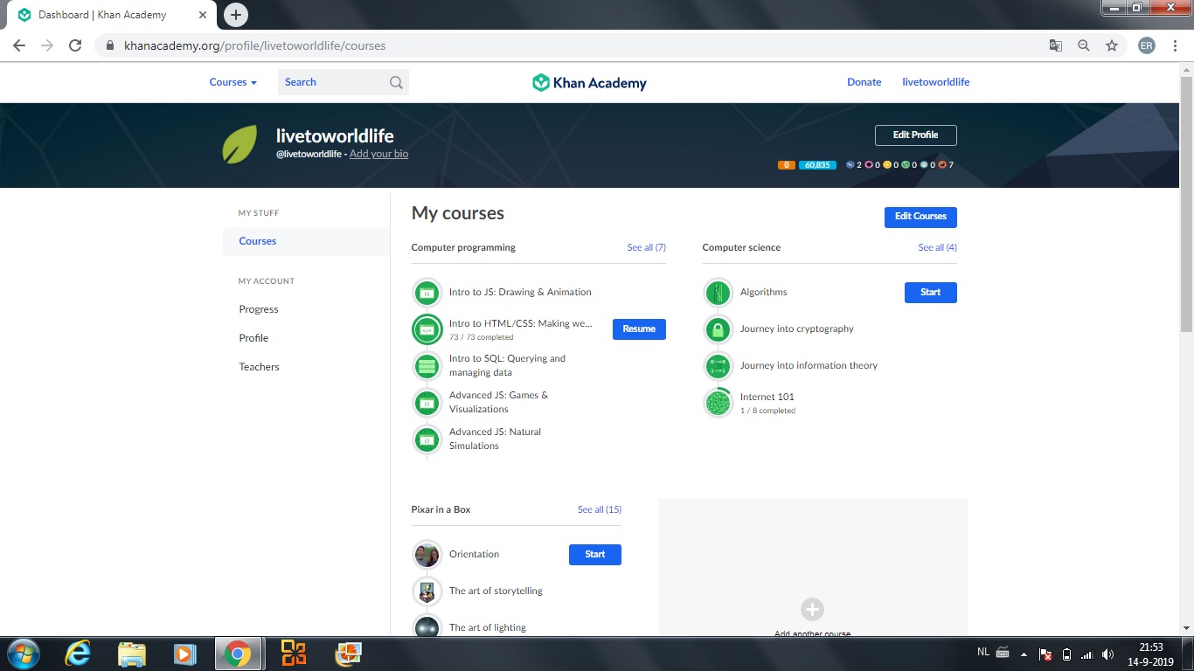
Task: Open Teachers in the sidebar
Action: (x=259, y=367)
